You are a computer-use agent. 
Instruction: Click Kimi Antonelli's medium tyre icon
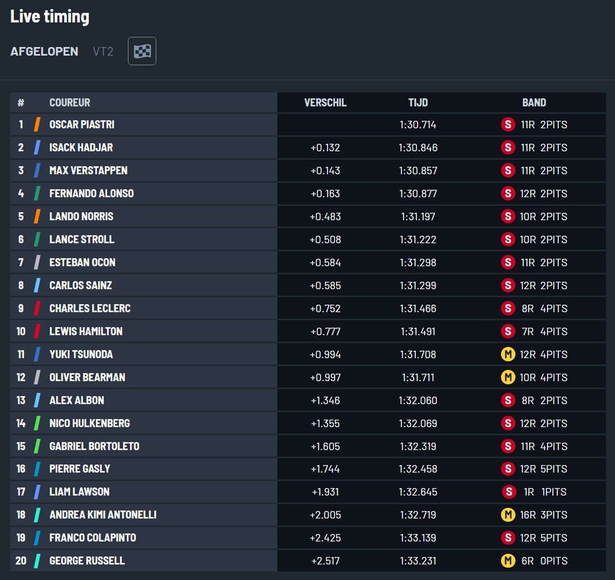point(507,515)
